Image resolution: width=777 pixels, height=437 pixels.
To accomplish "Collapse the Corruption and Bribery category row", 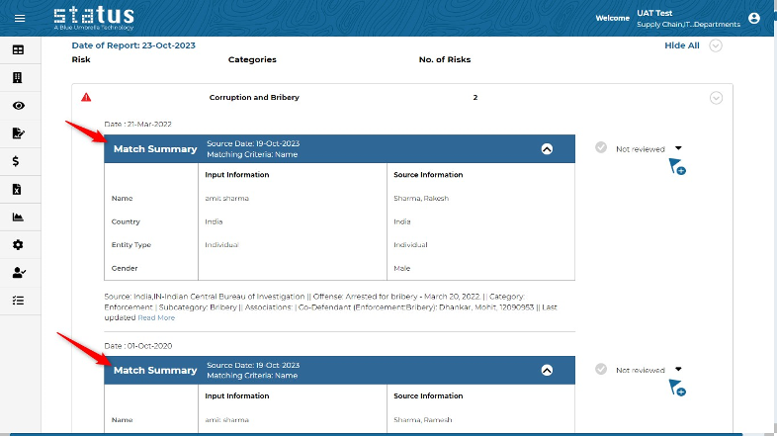I will point(717,98).
